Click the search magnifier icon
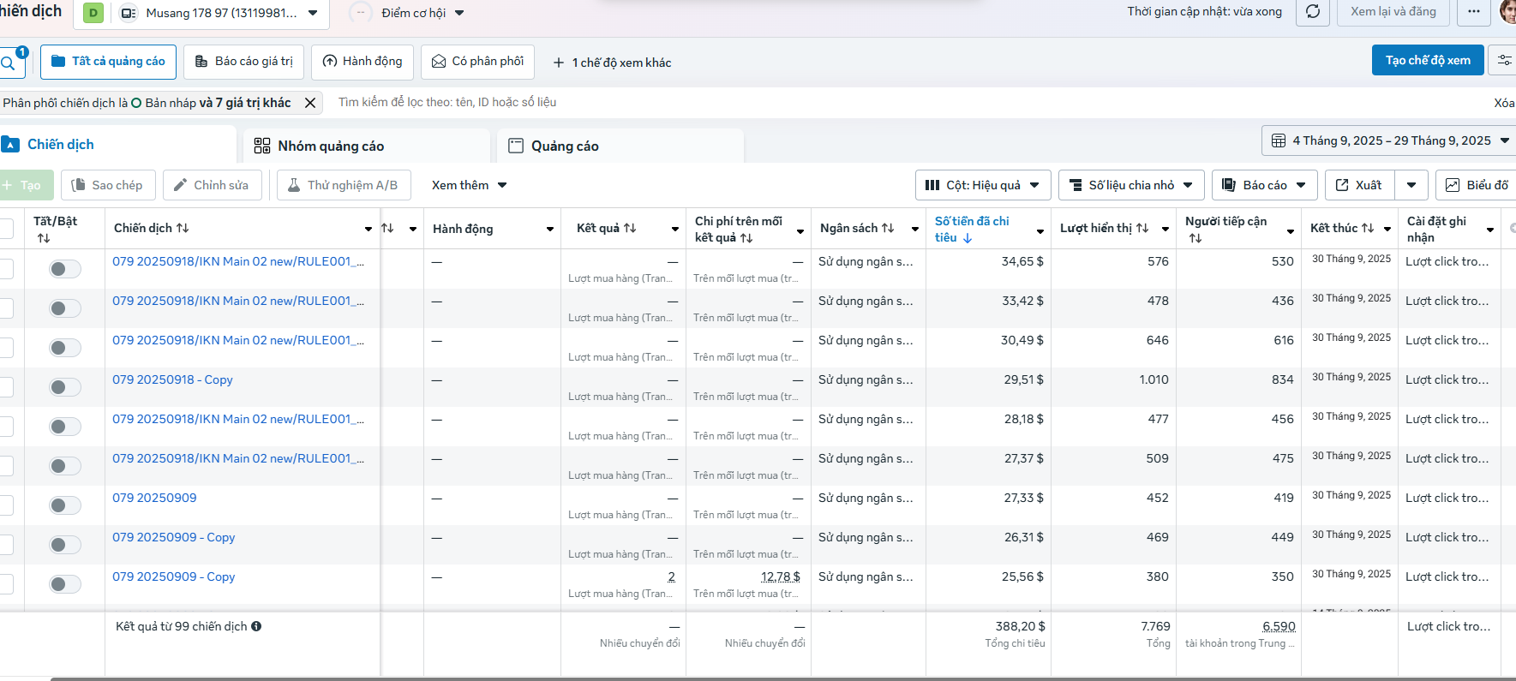The image size is (1516, 681). pos(8,63)
